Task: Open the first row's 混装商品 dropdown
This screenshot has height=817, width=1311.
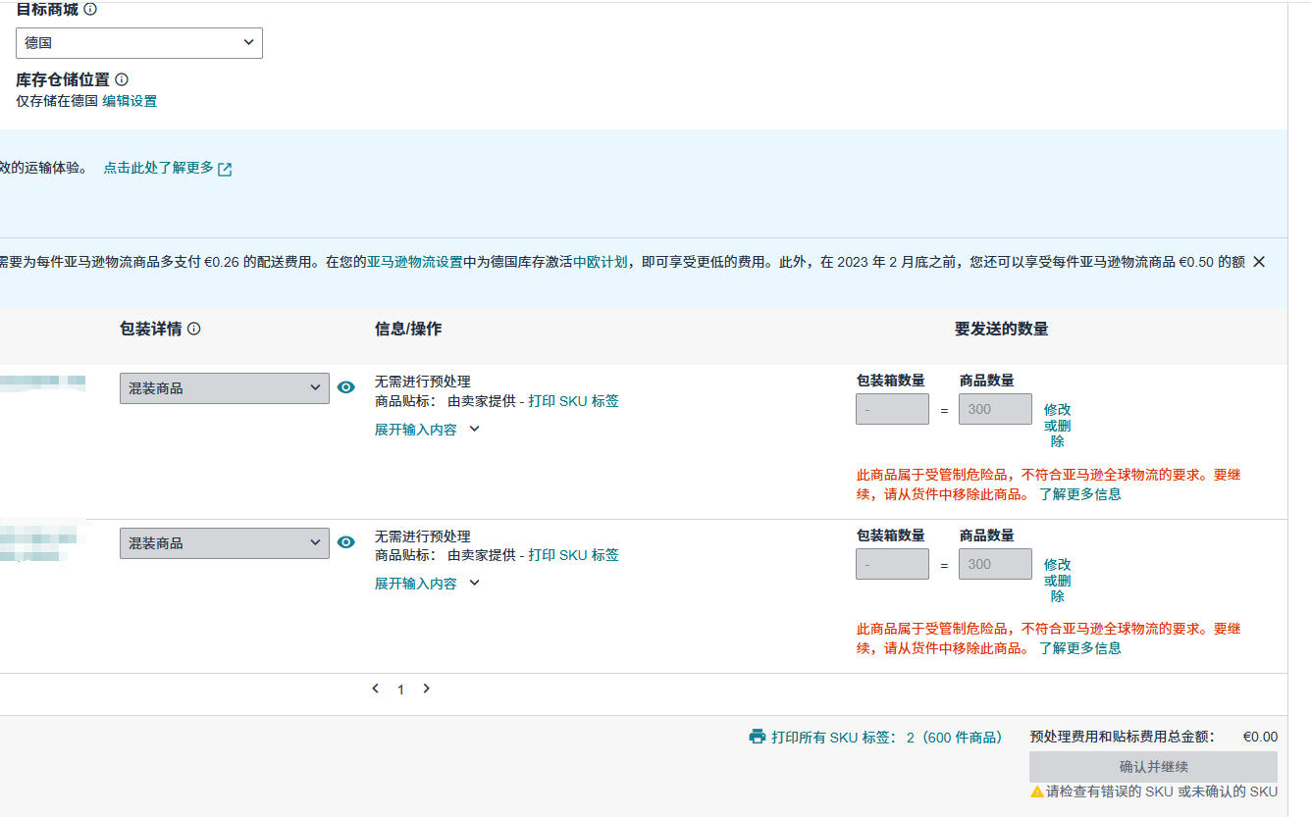Action: [224, 388]
